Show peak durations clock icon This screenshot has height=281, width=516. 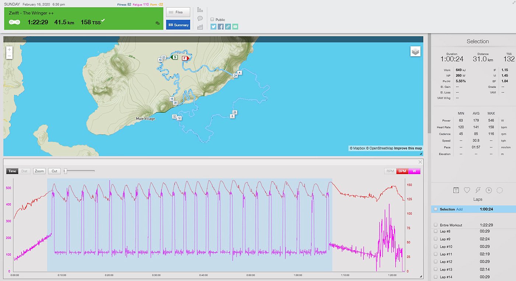click(489, 190)
